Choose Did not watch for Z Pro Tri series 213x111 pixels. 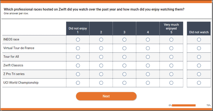199,74
